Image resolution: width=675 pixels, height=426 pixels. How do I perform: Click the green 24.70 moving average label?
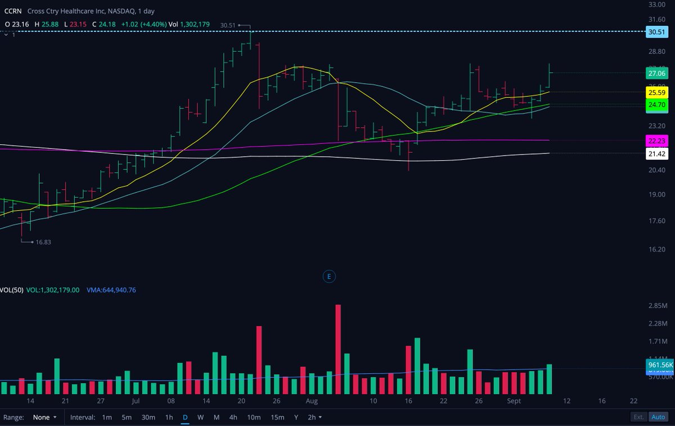656,105
